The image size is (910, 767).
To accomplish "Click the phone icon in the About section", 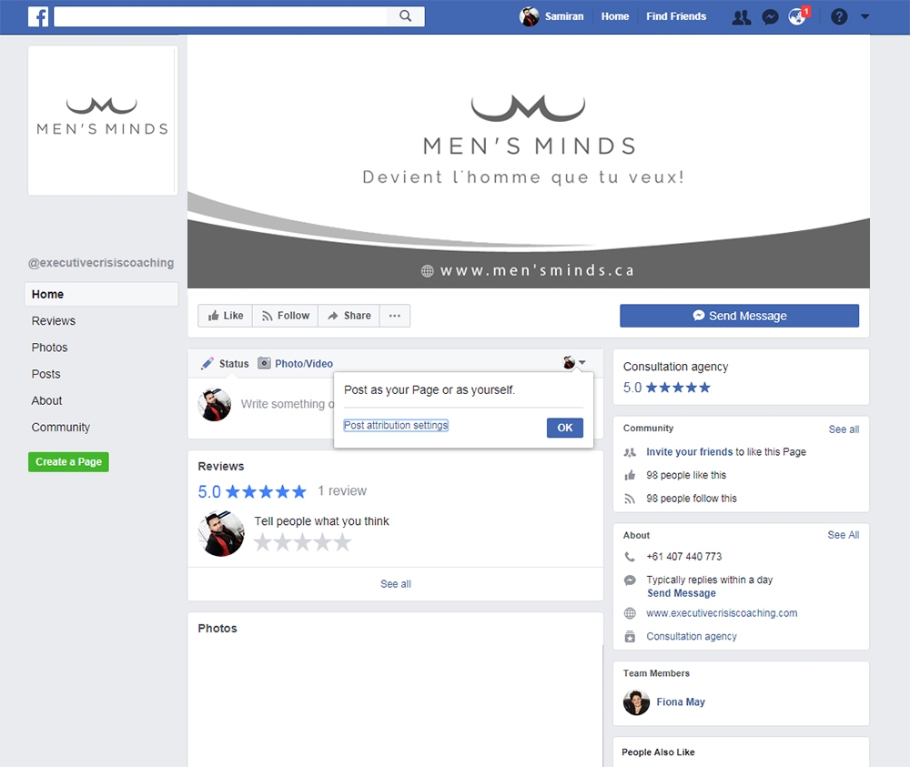I will (630, 556).
